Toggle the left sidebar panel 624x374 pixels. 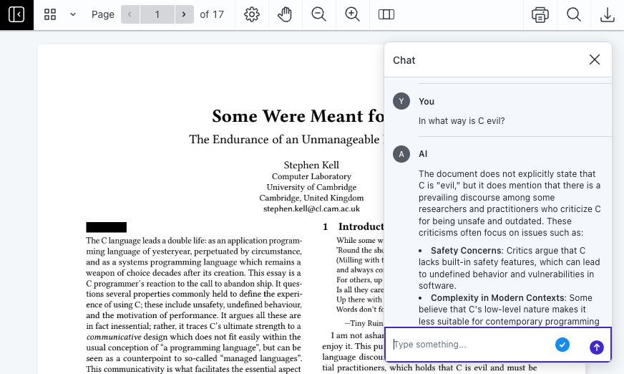pyautogui.click(x=16, y=15)
